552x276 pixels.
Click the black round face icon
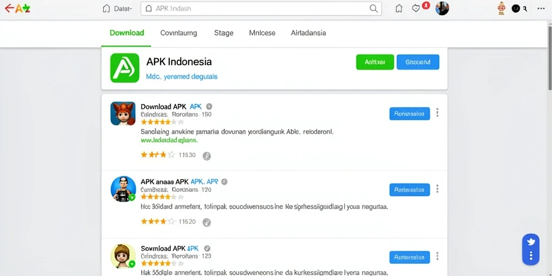click(516, 9)
